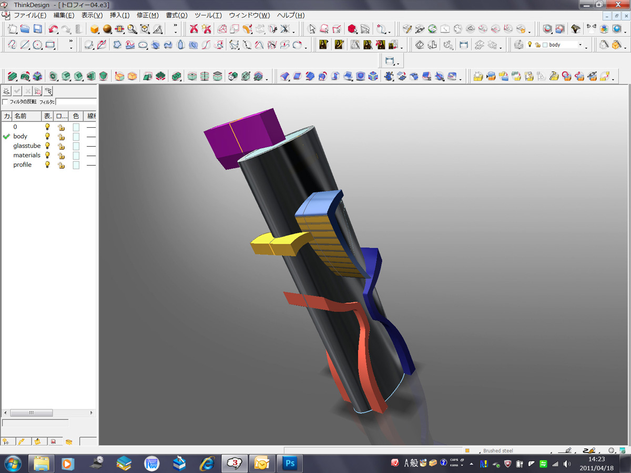Click the Save floppy disk icon
Image resolution: width=631 pixels, height=473 pixels.
click(x=37, y=29)
